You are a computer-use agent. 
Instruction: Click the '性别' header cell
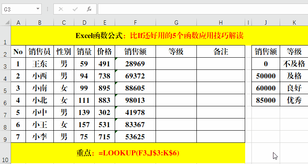tap(64, 52)
